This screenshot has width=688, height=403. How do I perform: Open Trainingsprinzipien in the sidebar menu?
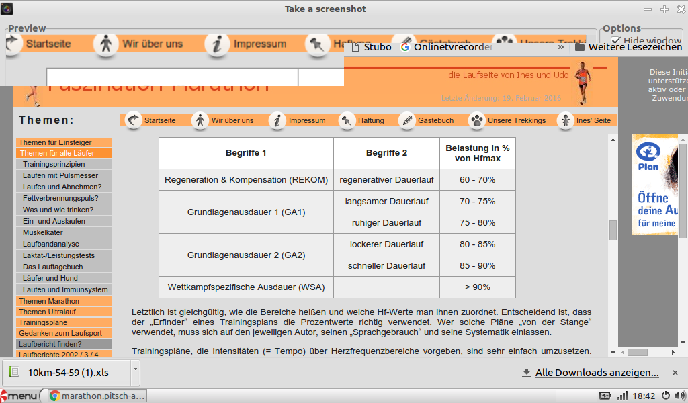point(54,164)
